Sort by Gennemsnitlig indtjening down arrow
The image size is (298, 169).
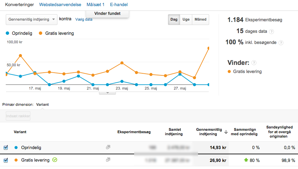point(226,132)
